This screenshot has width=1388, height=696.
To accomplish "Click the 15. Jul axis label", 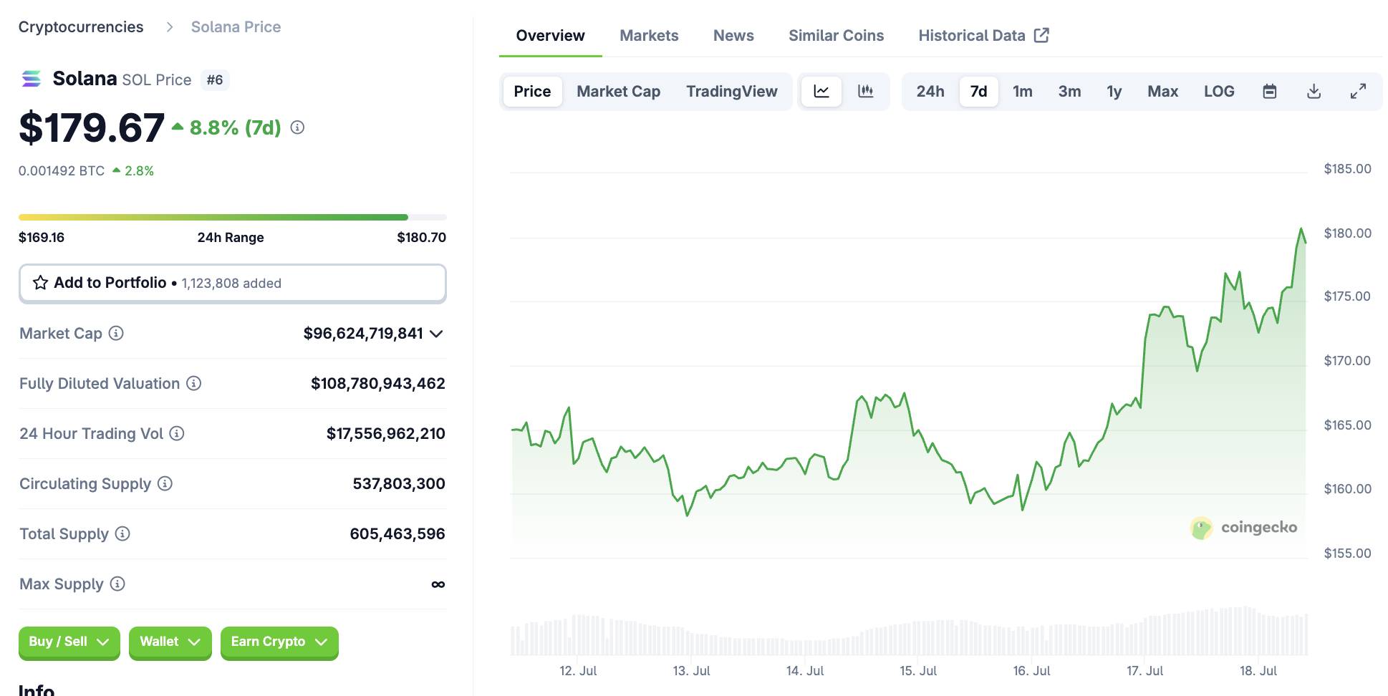I will [x=918, y=671].
